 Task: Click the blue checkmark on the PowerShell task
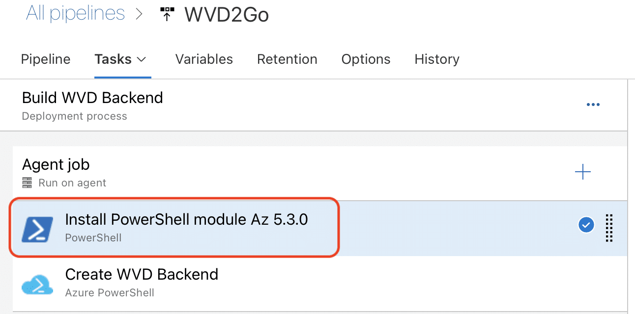point(586,225)
